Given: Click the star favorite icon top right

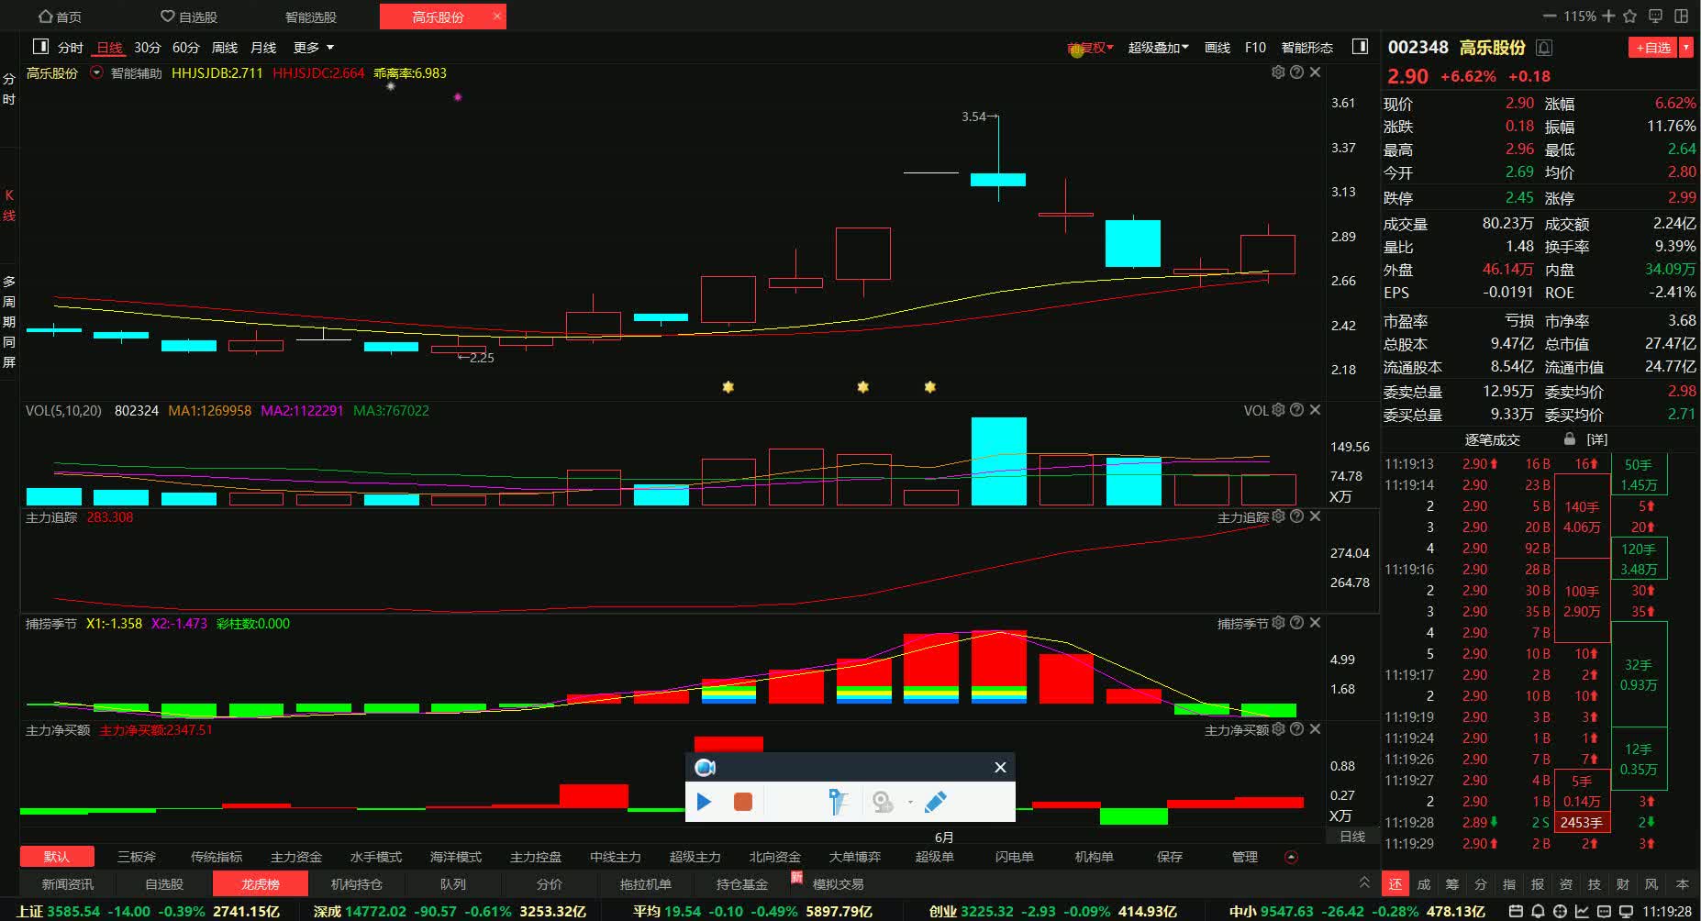Looking at the screenshot, I should click(1630, 17).
